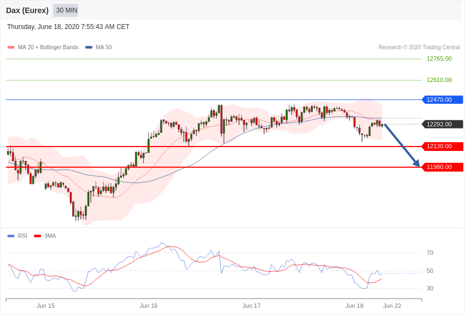This screenshot has height=315, width=465.
Task: Toggle the red 9MA legend swatch
Action: coord(38,236)
